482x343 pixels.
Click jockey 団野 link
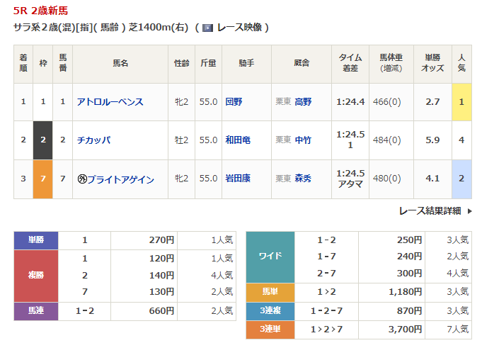tap(233, 102)
